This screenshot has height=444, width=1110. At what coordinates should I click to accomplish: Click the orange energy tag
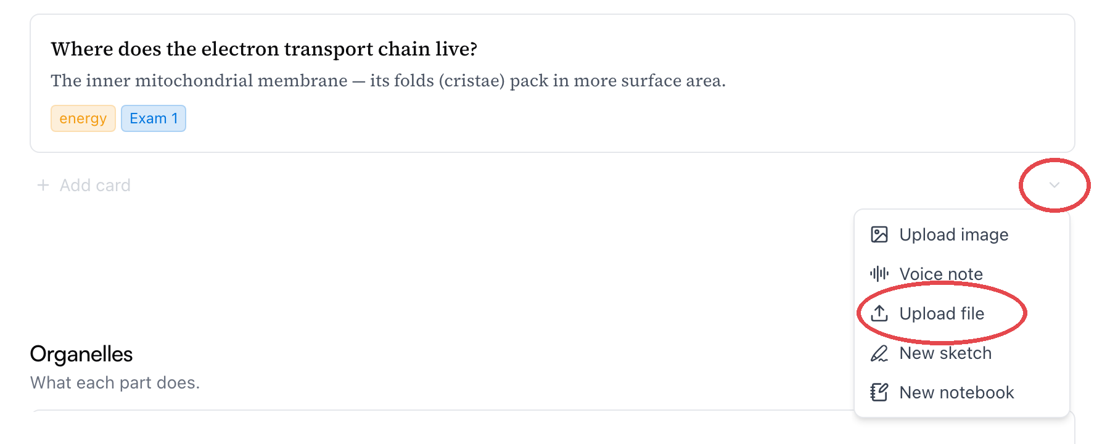click(x=83, y=118)
